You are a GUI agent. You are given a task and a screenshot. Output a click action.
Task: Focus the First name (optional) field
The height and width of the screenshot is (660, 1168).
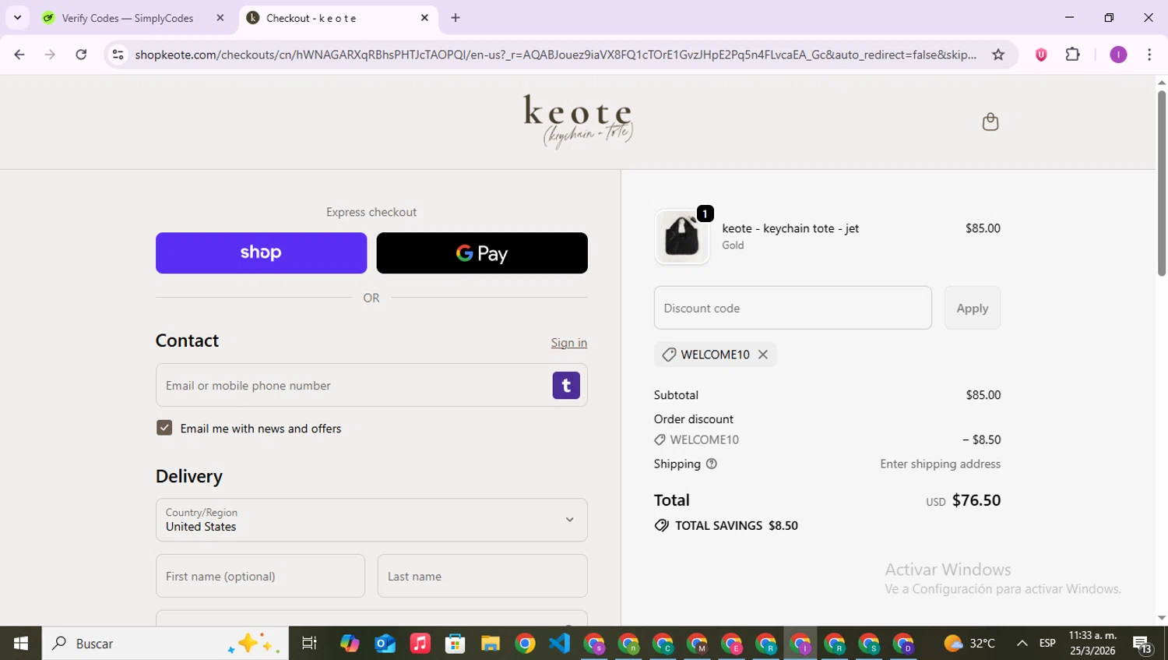click(260, 576)
